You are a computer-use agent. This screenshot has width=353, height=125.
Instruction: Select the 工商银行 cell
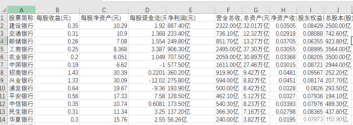[22, 49]
